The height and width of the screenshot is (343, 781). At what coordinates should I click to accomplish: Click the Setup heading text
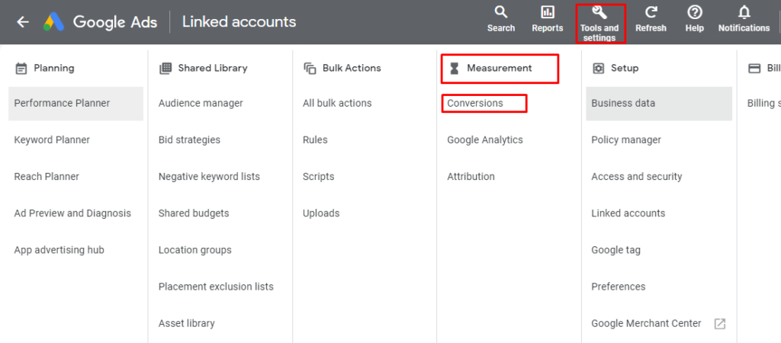[625, 68]
